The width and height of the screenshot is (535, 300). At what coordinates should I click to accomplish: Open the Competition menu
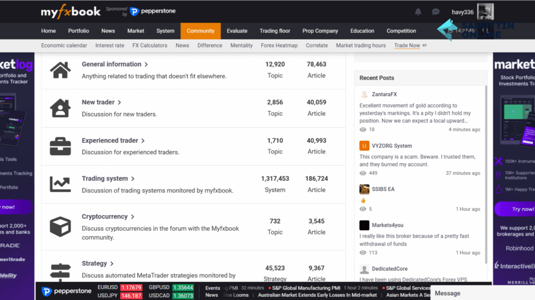(401, 31)
